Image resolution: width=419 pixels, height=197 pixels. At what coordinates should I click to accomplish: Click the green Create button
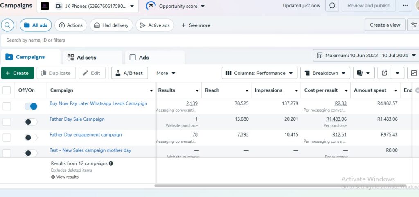[x=17, y=73]
